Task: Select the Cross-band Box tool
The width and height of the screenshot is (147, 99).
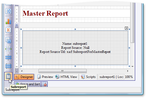Action: click(x=8, y=66)
